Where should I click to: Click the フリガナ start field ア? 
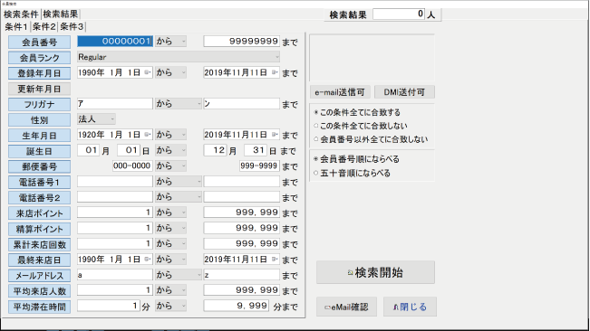click(115, 104)
